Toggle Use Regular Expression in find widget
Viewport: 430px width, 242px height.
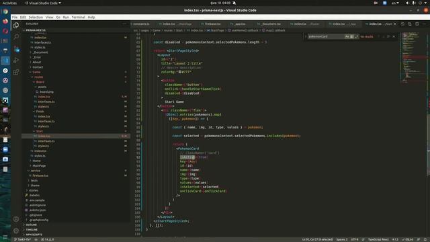click(357, 36)
